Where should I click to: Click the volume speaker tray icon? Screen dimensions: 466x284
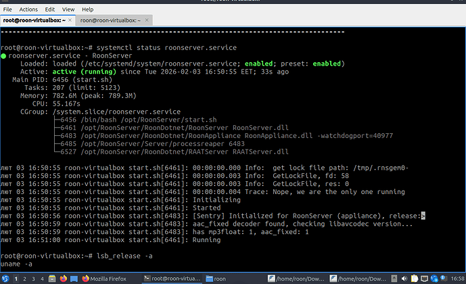(405, 278)
